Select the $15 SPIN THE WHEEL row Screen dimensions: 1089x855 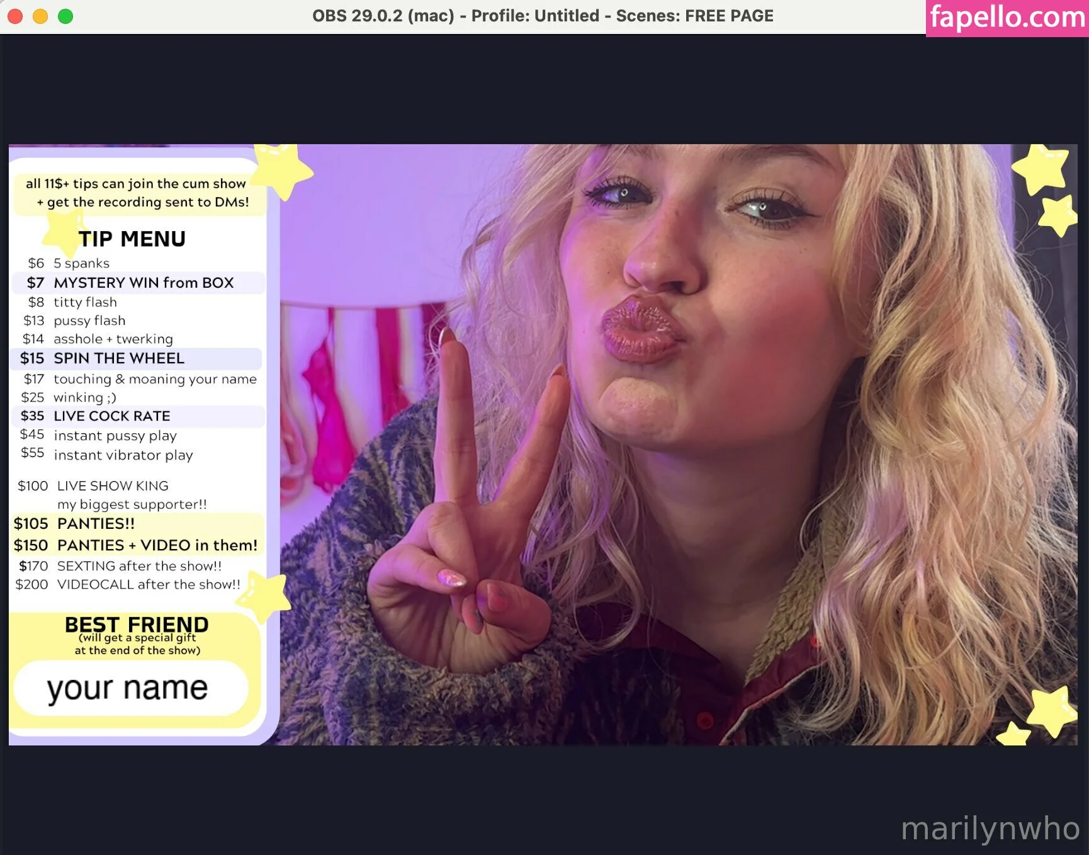point(136,358)
